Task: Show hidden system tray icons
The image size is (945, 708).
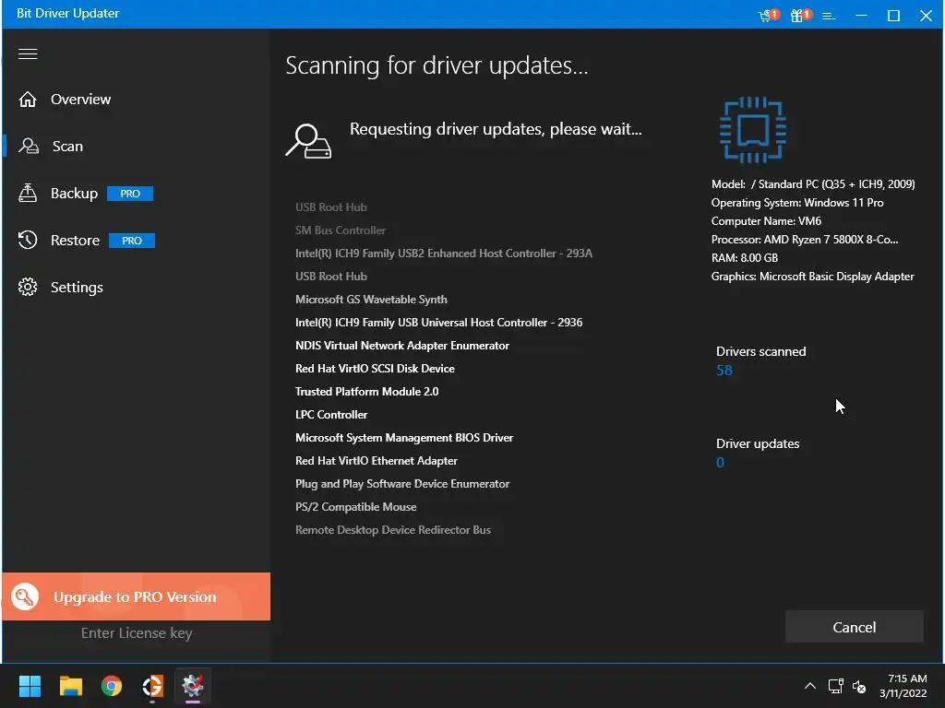Action: pyautogui.click(x=810, y=686)
